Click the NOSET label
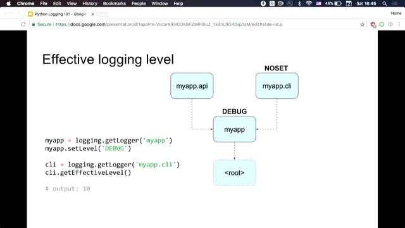The width and height of the screenshot is (405, 228). (276, 68)
